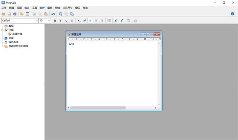Toggle Italic formatting
238x140 pixels.
[60, 21]
